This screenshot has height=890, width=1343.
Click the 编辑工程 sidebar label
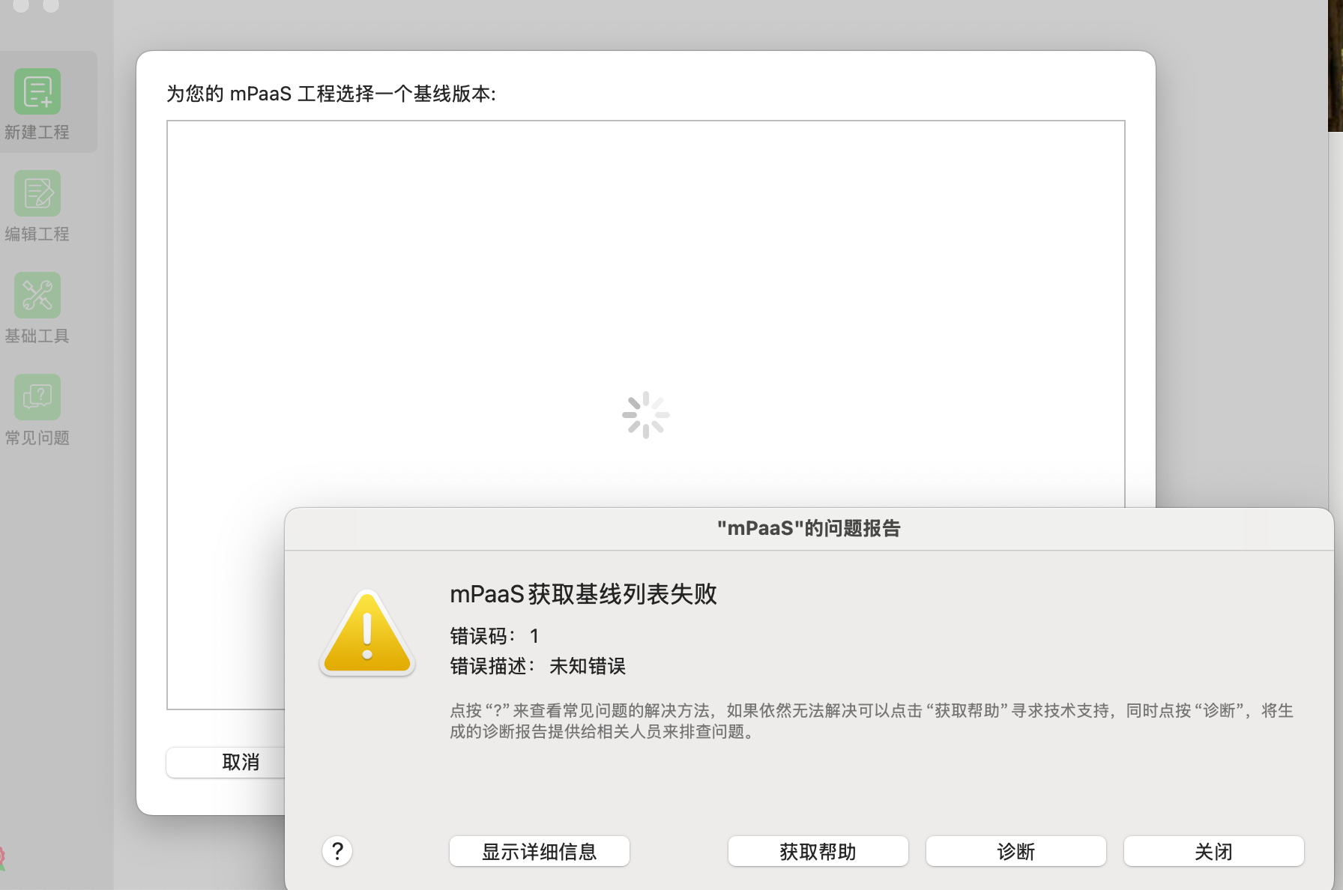tap(37, 234)
